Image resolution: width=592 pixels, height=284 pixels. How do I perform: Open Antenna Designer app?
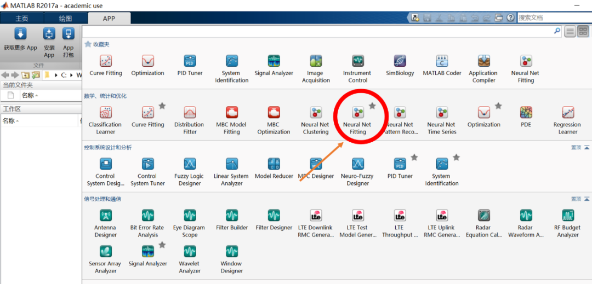coord(106,224)
